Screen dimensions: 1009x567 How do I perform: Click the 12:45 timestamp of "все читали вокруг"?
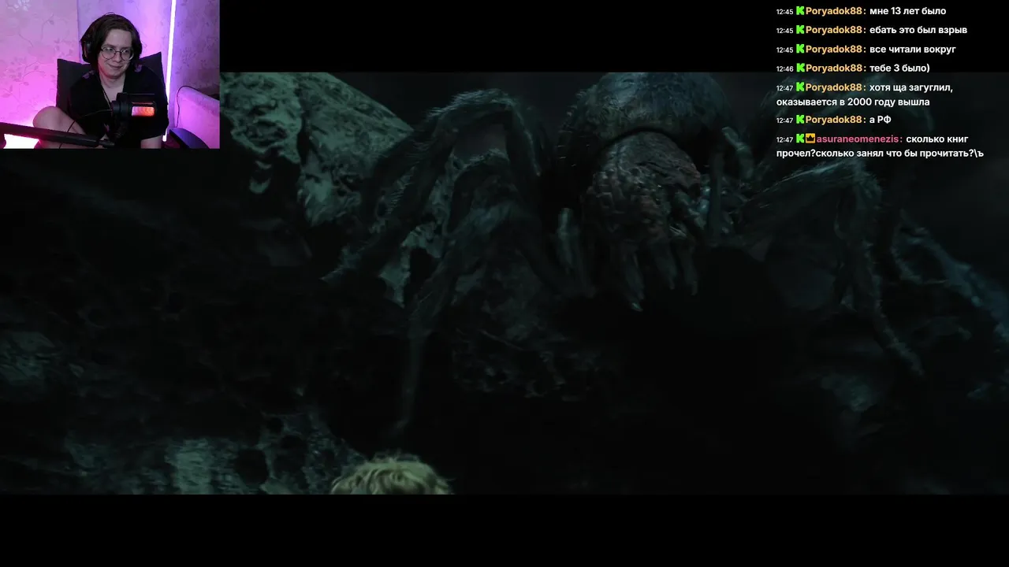[x=784, y=50]
